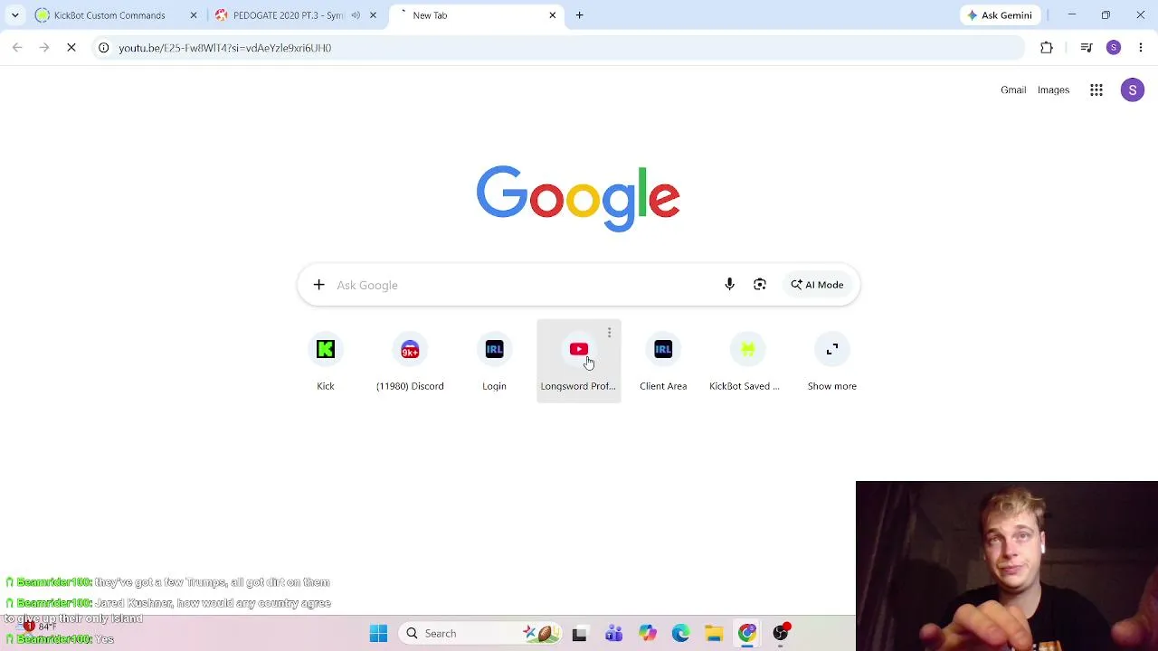Stop loading the page
Viewport: 1158px width, 651px height.
click(x=71, y=48)
